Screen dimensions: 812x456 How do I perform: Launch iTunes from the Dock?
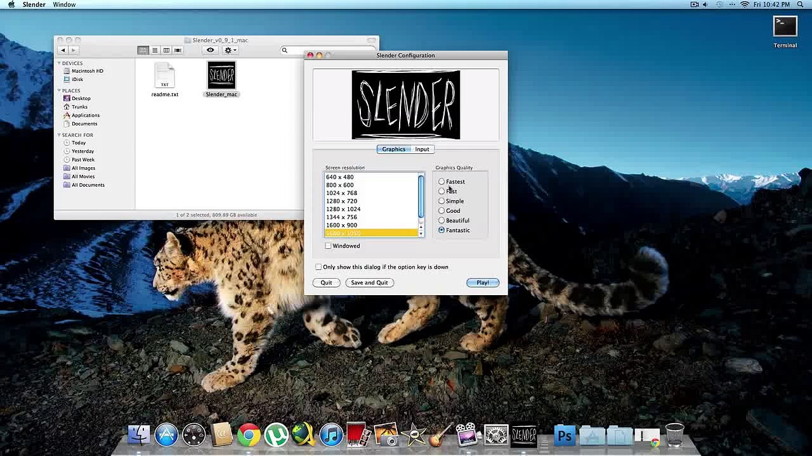(331, 434)
